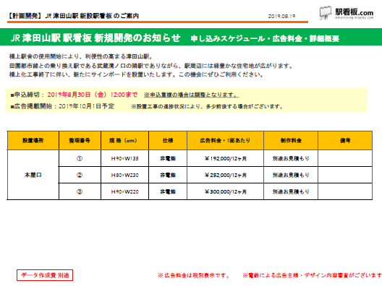Image resolution: width=382 pixels, height=286 pixels.
Task: Click 広告掲載開始:2019年10月1日予定 text
Action: (62, 106)
